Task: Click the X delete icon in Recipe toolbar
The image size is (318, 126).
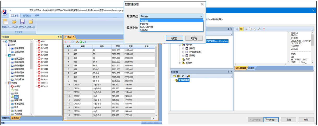Action: click(183, 76)
